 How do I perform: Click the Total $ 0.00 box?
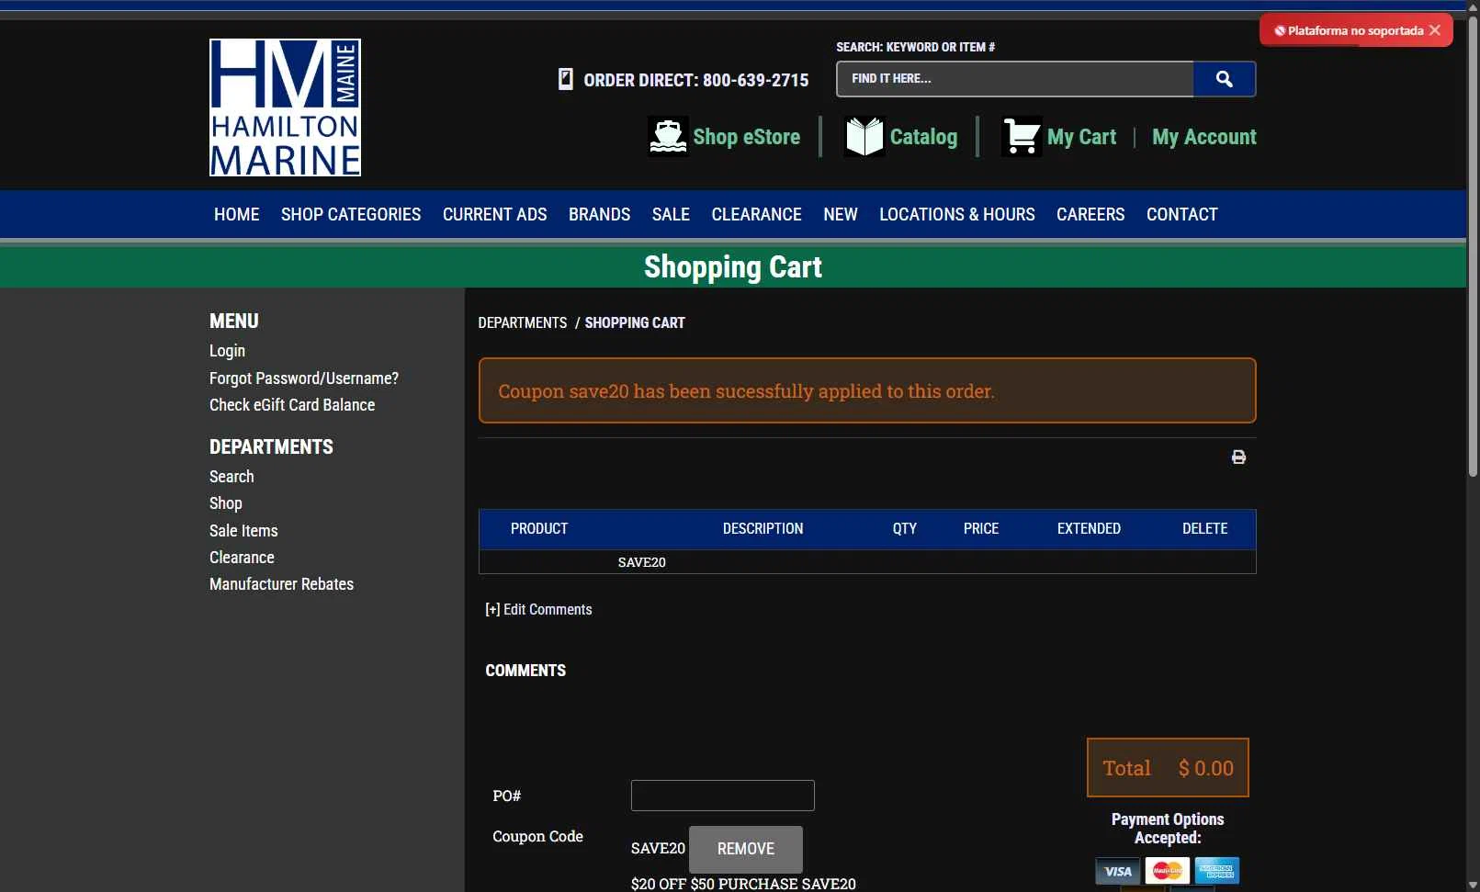(1168, 768)
